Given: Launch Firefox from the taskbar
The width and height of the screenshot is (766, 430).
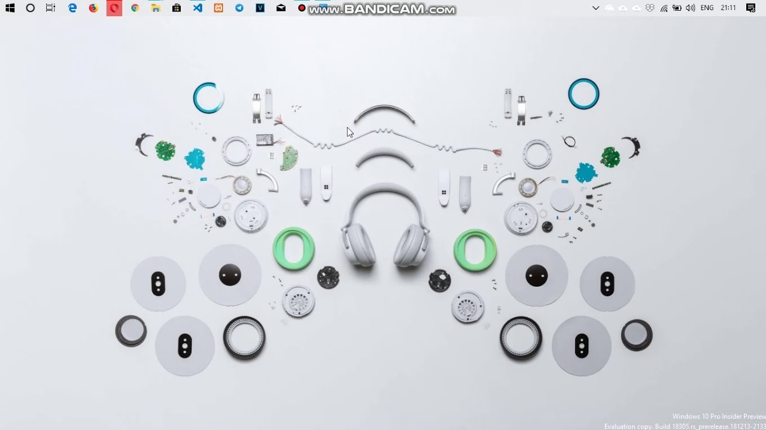Looking at the screenshot, I should click(93, 8).
